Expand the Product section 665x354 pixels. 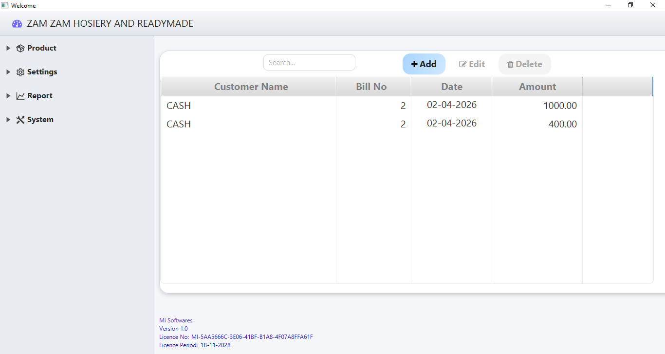8,48
